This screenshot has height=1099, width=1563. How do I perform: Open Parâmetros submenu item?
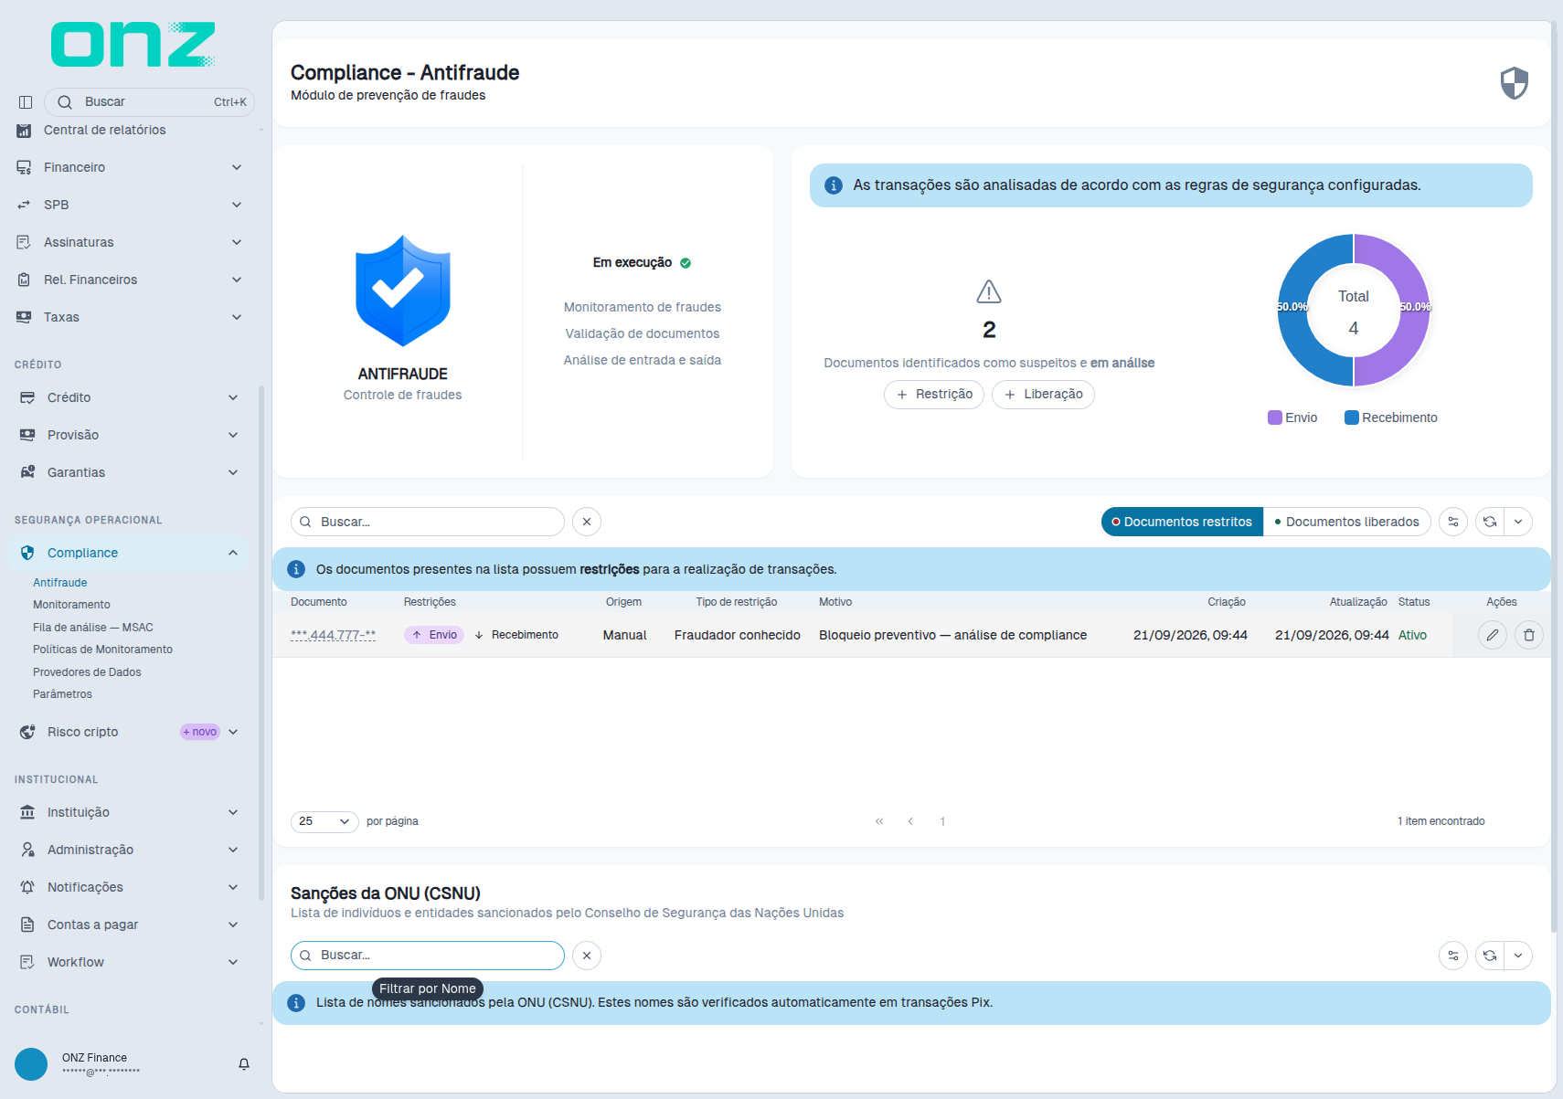click(62, 694)
